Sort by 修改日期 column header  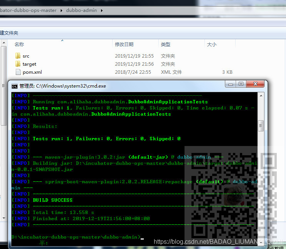click(x=124, y=45)
